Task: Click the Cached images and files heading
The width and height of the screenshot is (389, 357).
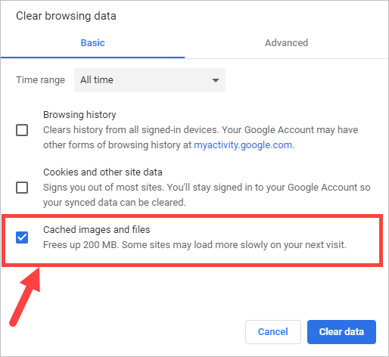Action: pos(97,230)
